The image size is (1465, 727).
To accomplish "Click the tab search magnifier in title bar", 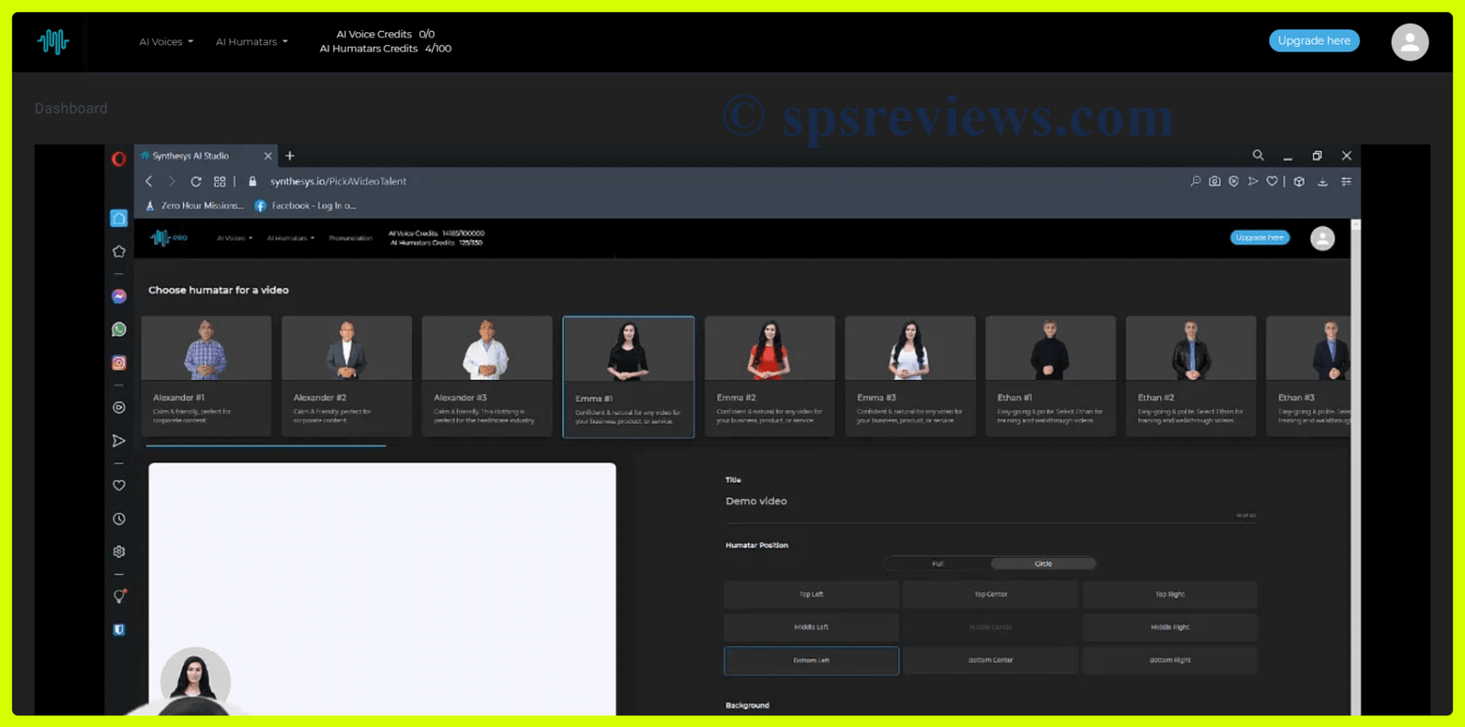I will [x=1258, y=156].
